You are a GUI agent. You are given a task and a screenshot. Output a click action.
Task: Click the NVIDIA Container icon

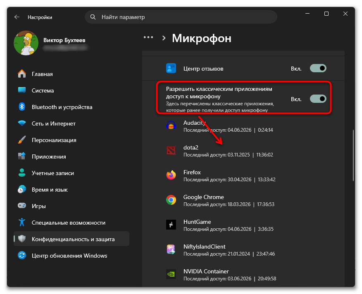(171, 274)
